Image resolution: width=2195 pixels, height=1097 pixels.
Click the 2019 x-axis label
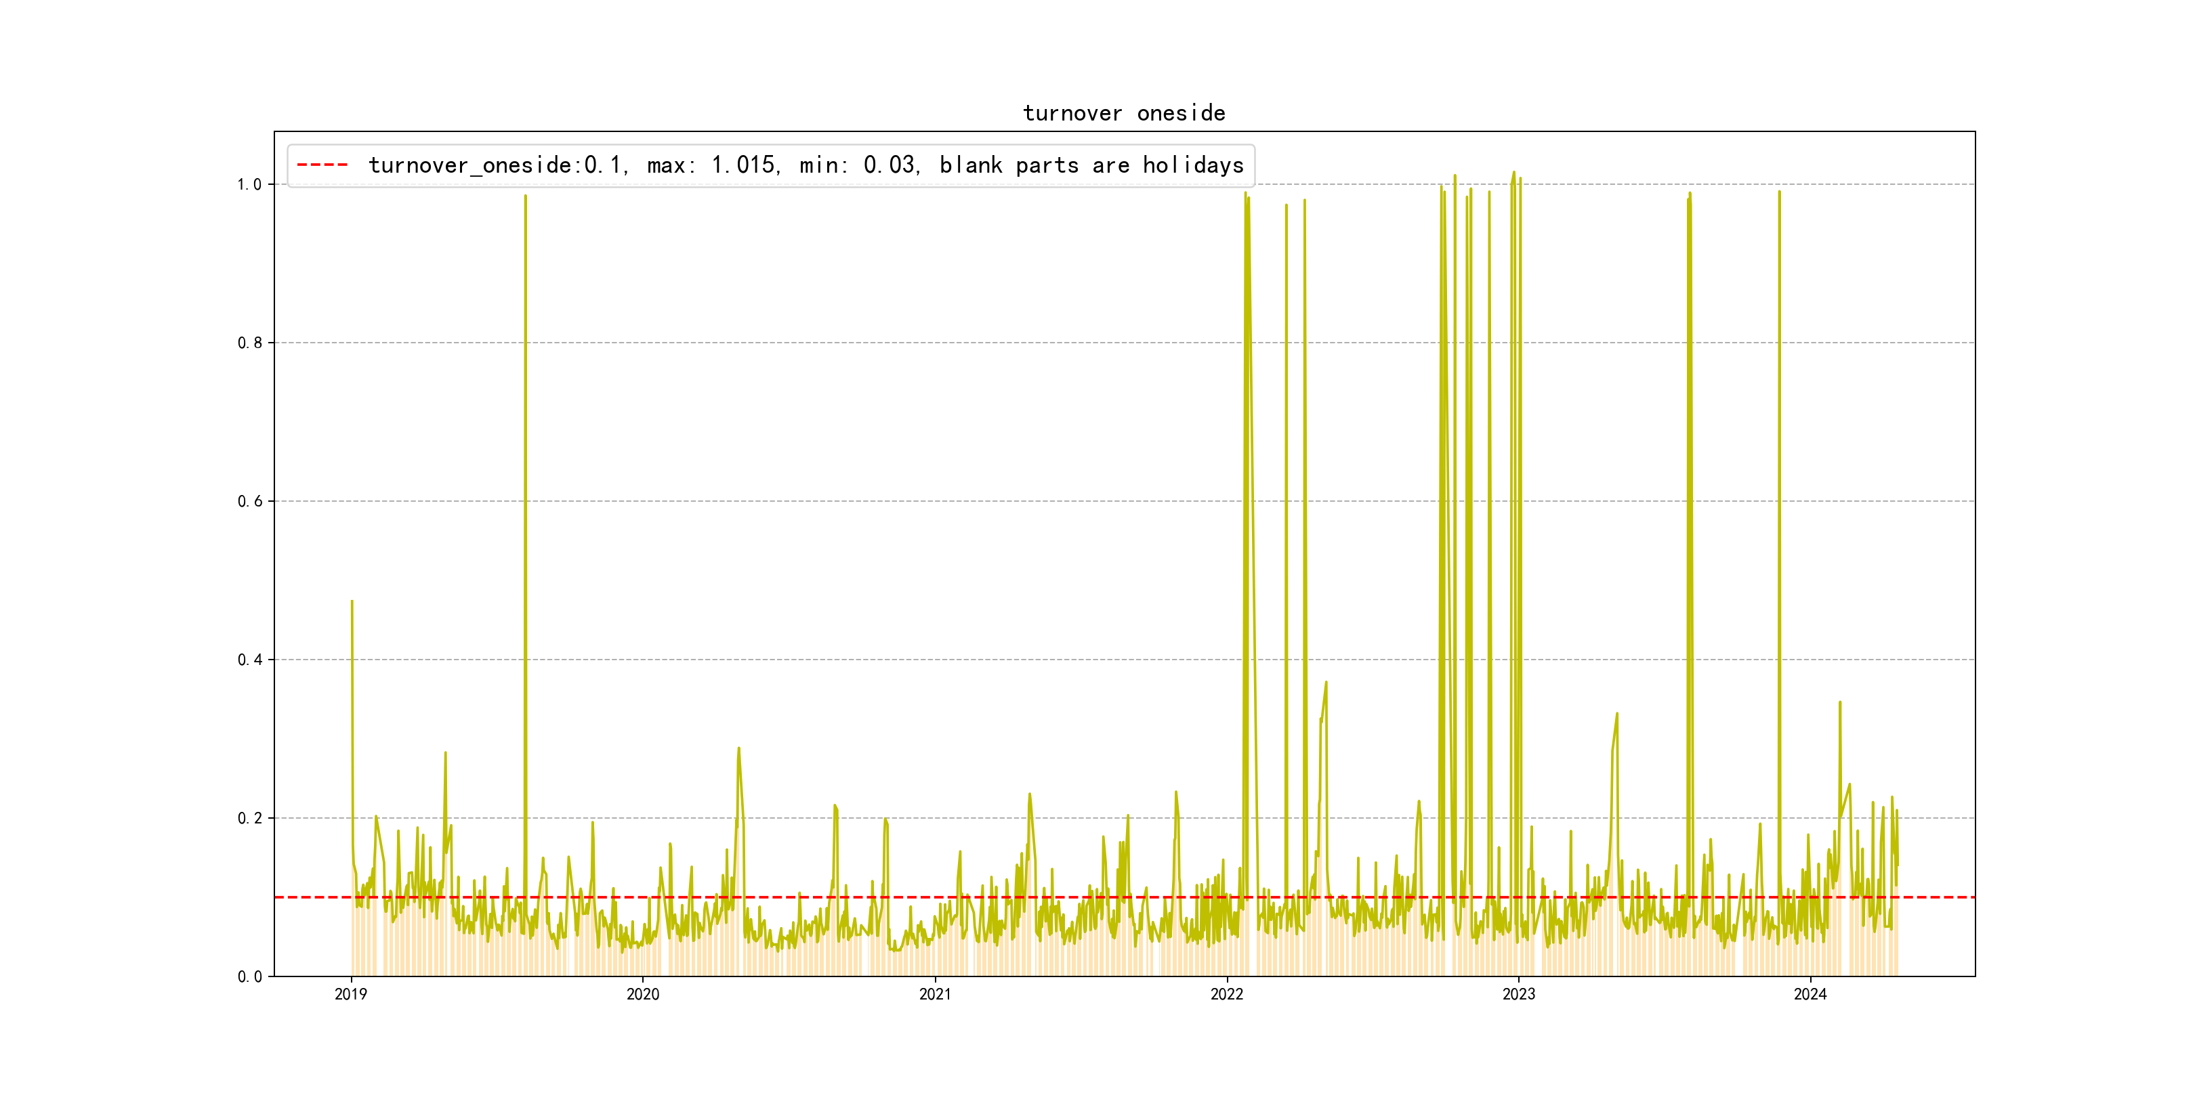350,995
